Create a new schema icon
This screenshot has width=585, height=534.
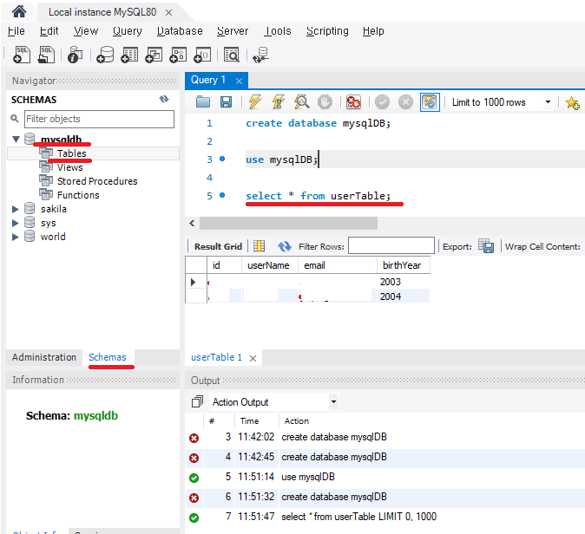105,55
